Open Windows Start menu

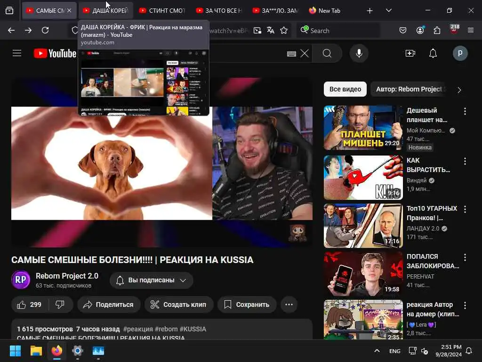16,351
